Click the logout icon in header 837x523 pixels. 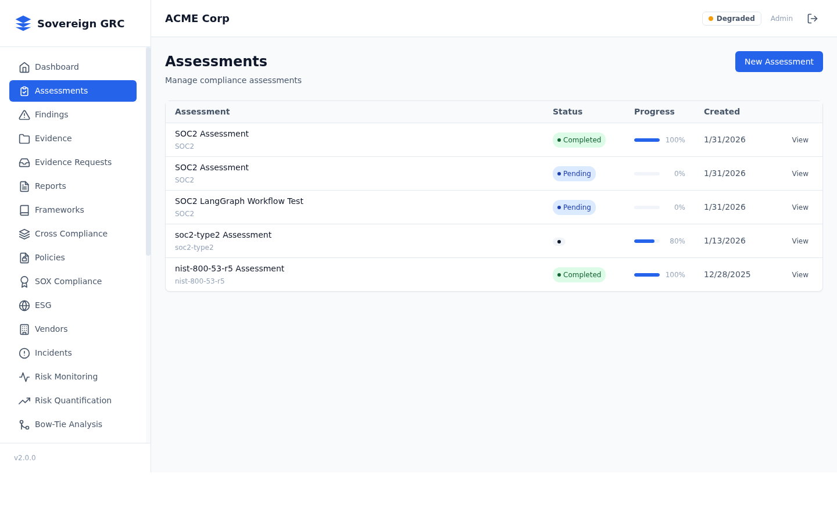(813, 19)
